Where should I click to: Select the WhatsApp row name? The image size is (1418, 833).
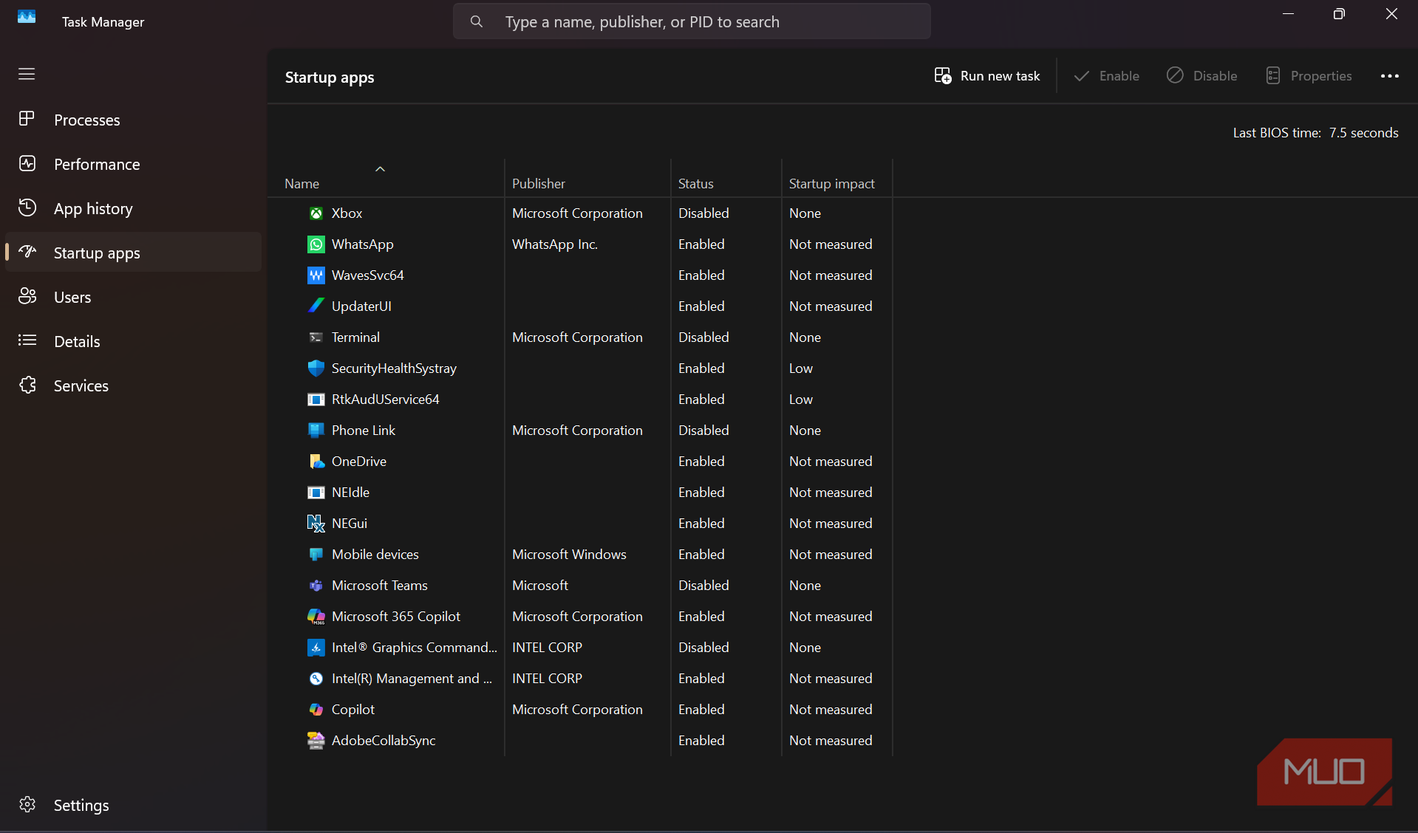point(363,244)
